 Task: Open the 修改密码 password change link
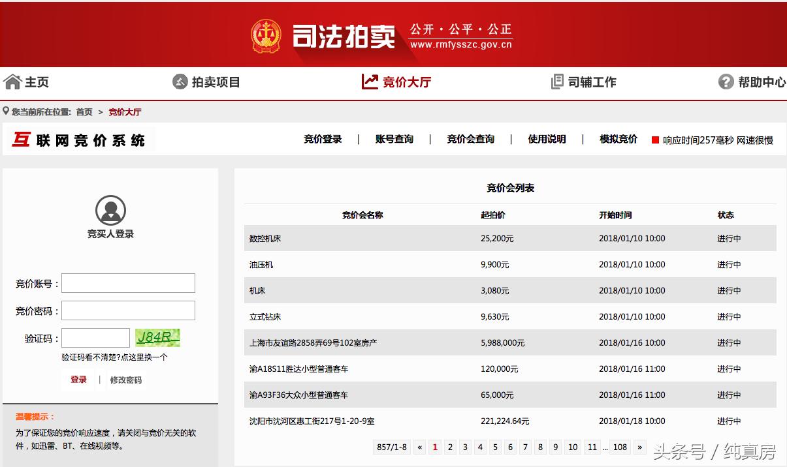pyautogui.click(x=128, y=380)
